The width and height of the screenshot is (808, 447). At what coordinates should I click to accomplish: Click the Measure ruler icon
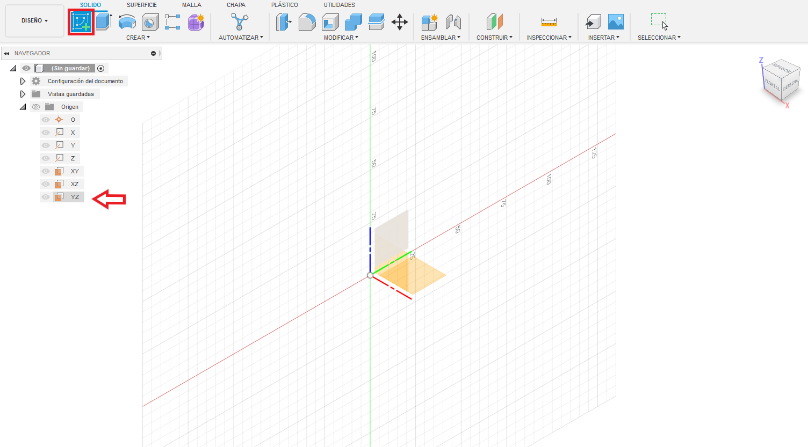(549, 22)
